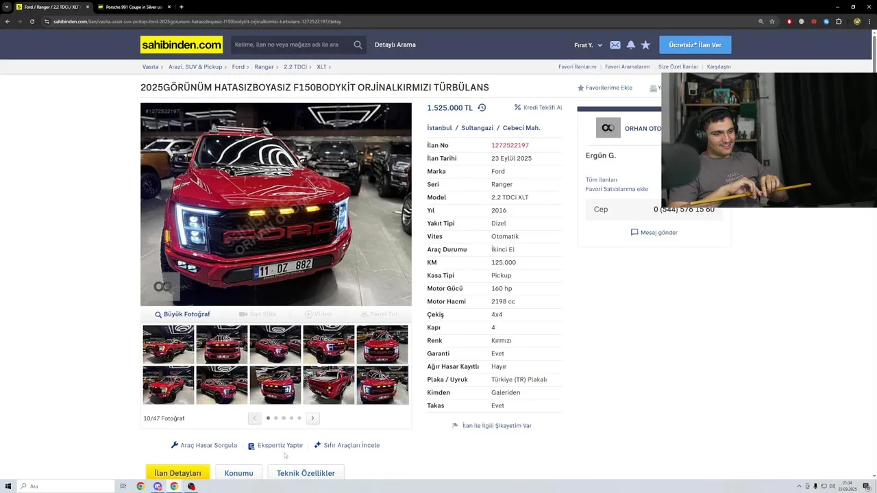
Task: Select the first thumbnail in bottom row
Action: (x=169, y=385)
